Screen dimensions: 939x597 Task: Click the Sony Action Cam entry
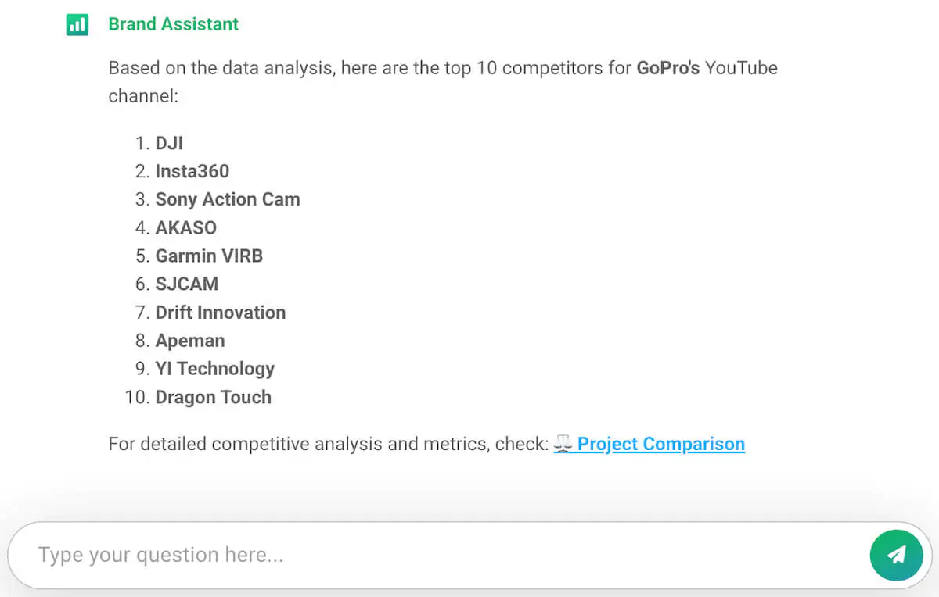228,199
